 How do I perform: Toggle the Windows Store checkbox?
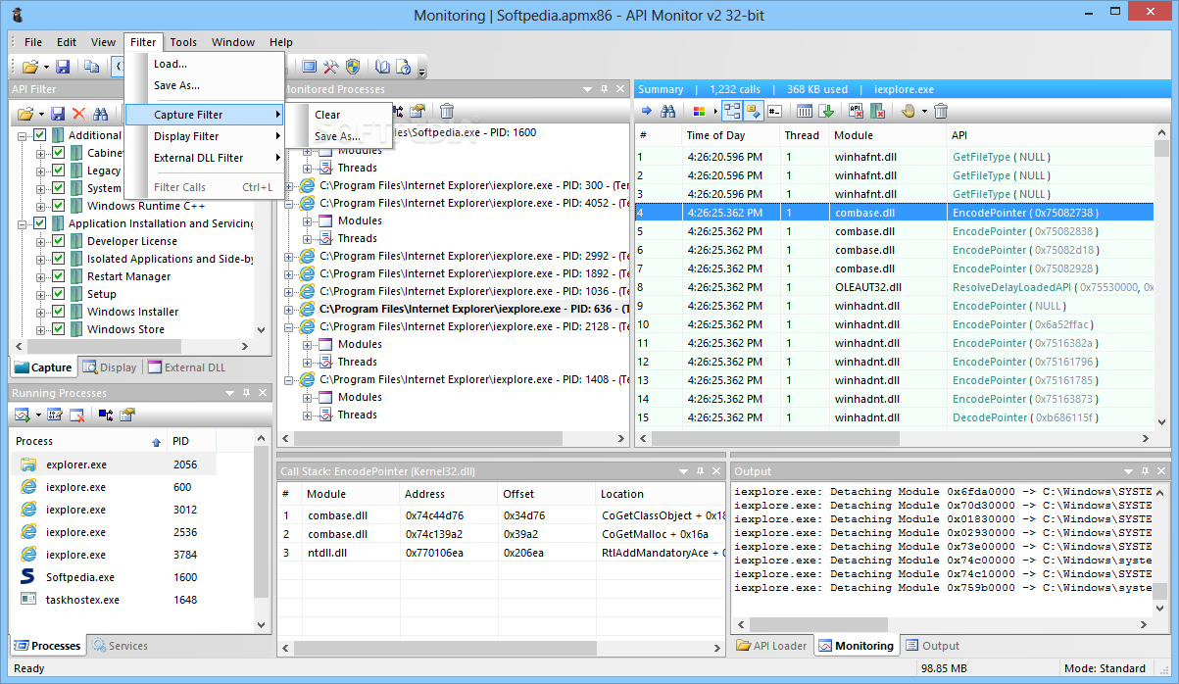(x=58, y=329)
